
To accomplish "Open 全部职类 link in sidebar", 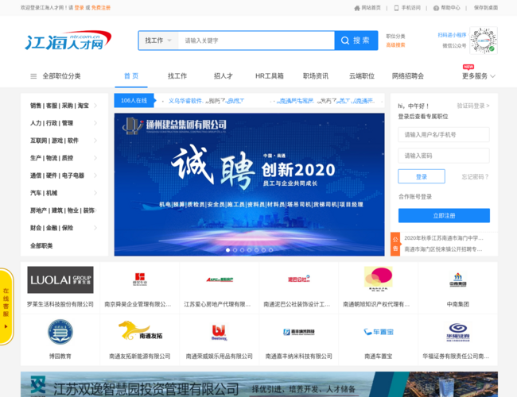I will (x=41, y=245).
